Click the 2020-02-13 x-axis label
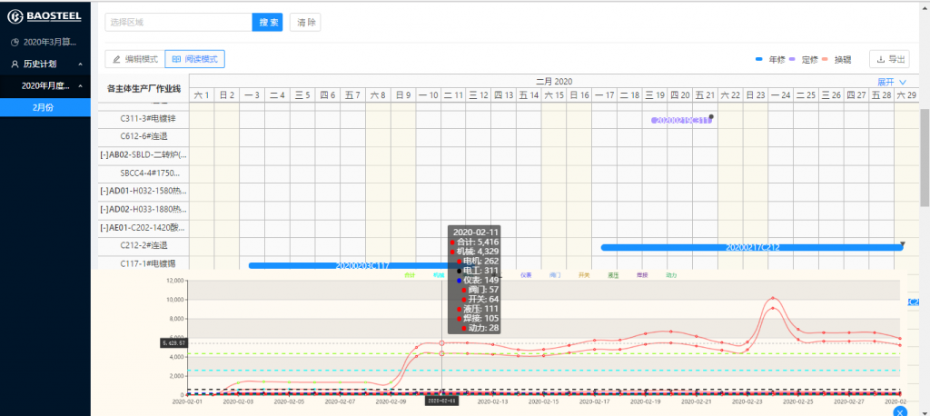Image resolution: width=930 pixels, height=416 pixels. [493, 401]
